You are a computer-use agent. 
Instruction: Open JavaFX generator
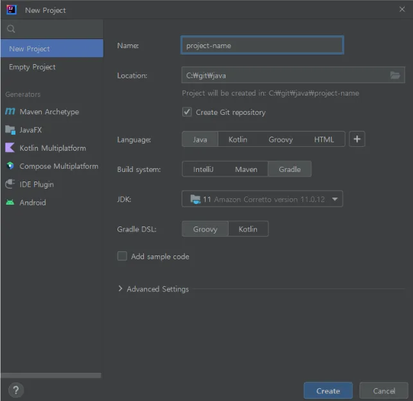[52, 130]
